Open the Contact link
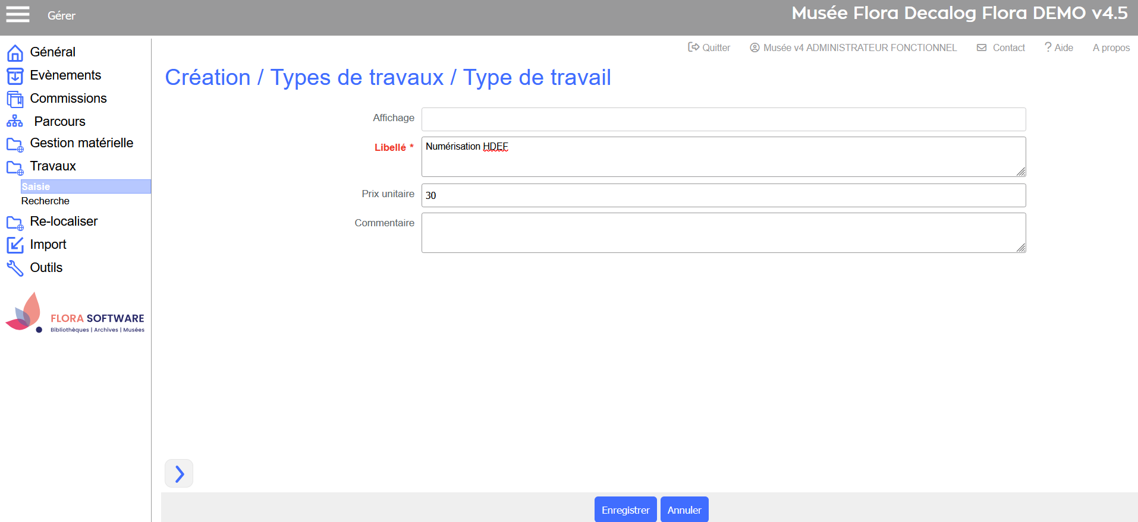The width and height of the screenshot is (1138, 522). (1001, 48)
